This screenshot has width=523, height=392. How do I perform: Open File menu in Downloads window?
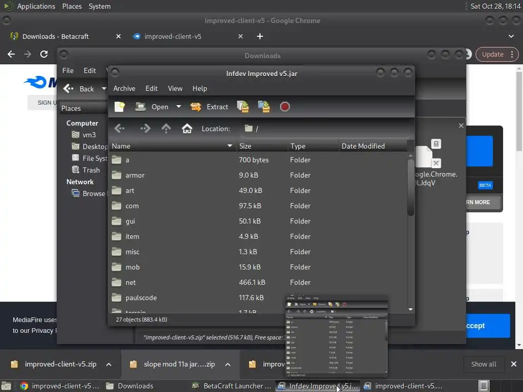pos(68,70)
